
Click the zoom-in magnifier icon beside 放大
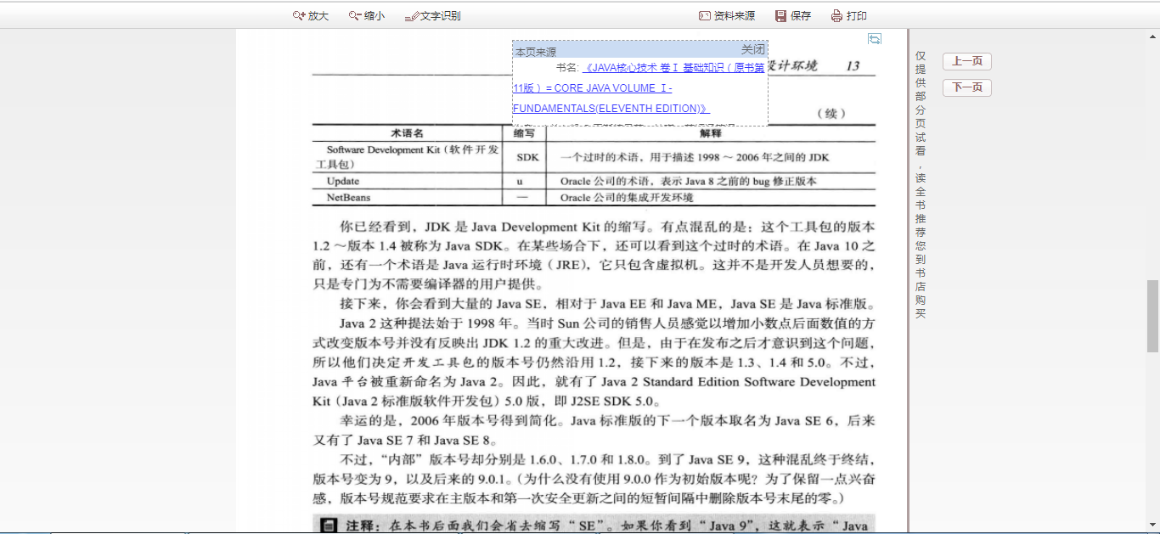298,16
